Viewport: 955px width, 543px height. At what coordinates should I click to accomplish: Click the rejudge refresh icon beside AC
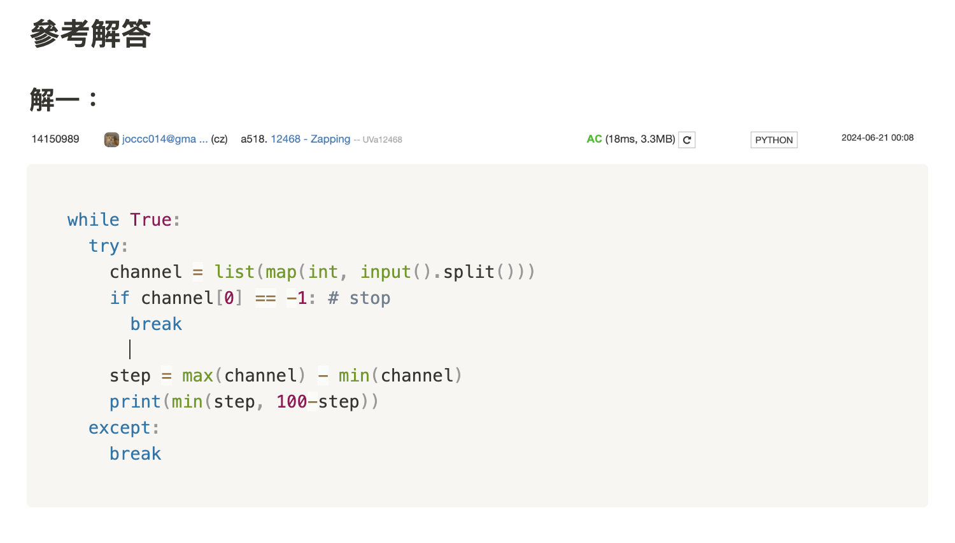coord(687,140)
